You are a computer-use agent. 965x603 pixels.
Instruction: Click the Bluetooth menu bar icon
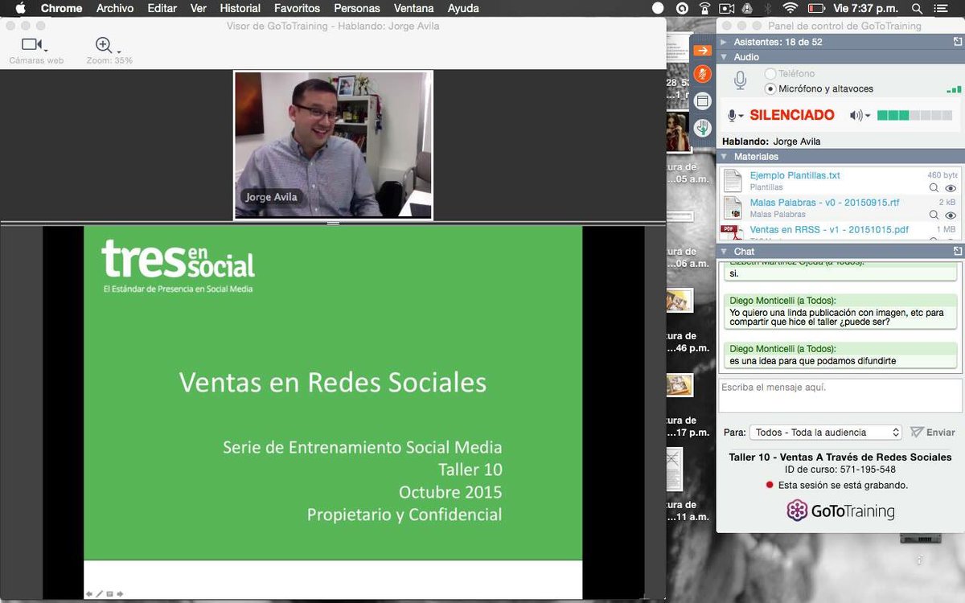pyautogui.click(x=769, y=8)
